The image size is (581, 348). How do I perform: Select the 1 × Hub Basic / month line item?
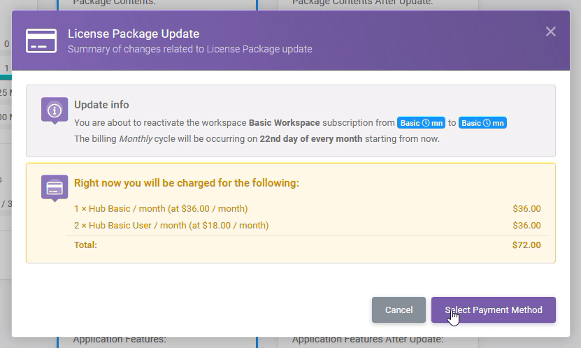pos(161,209)
